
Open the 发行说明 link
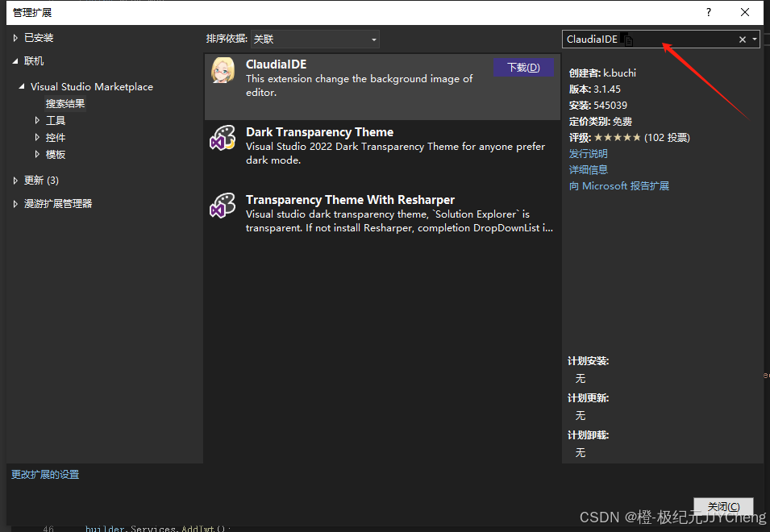(589, 154)
